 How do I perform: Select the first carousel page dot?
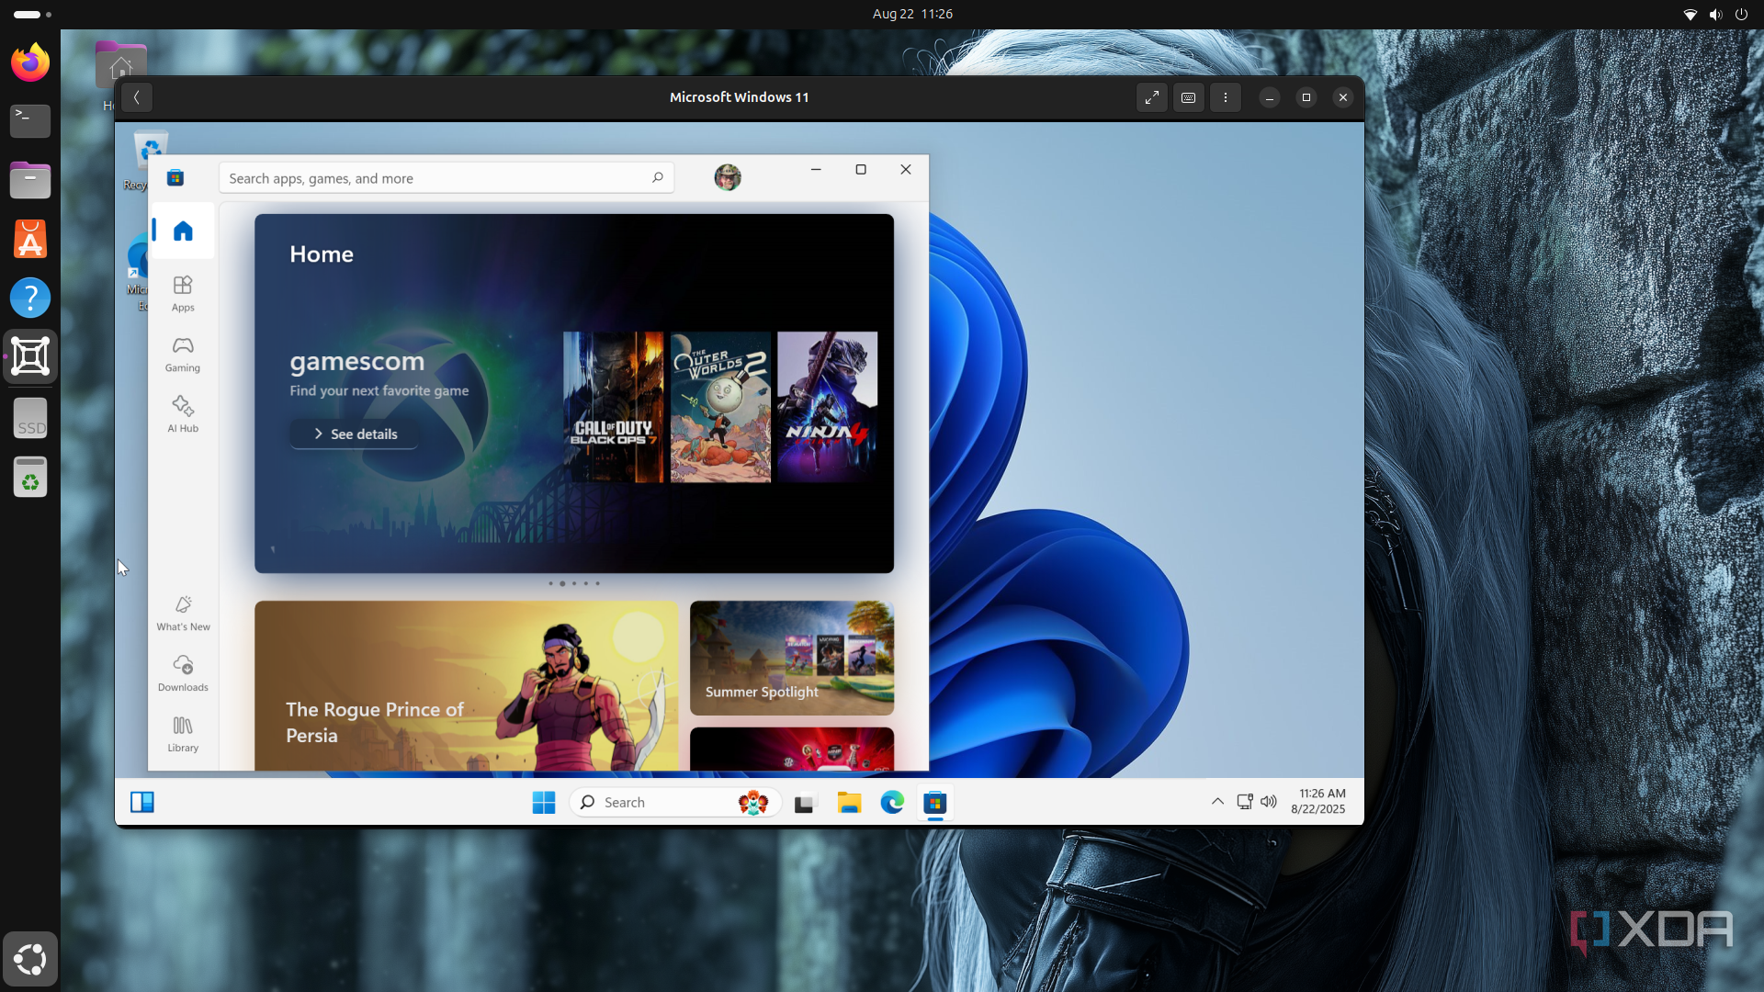tap(550, 583)
